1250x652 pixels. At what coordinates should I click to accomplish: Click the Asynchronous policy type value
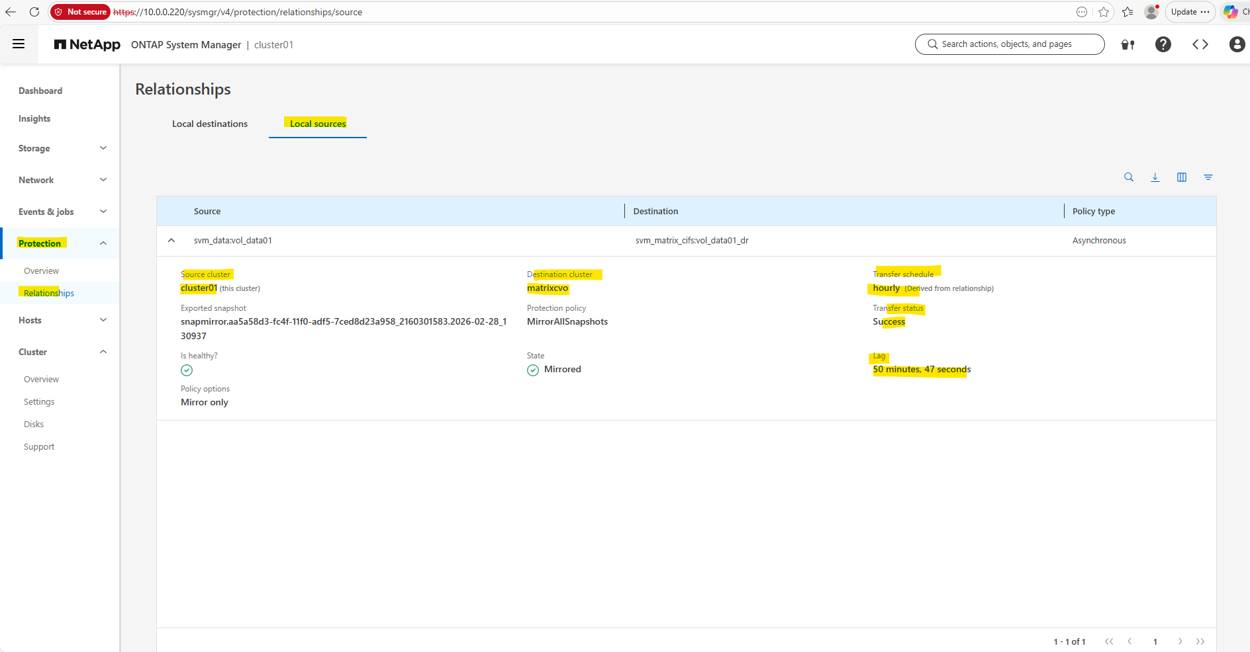1099,241
